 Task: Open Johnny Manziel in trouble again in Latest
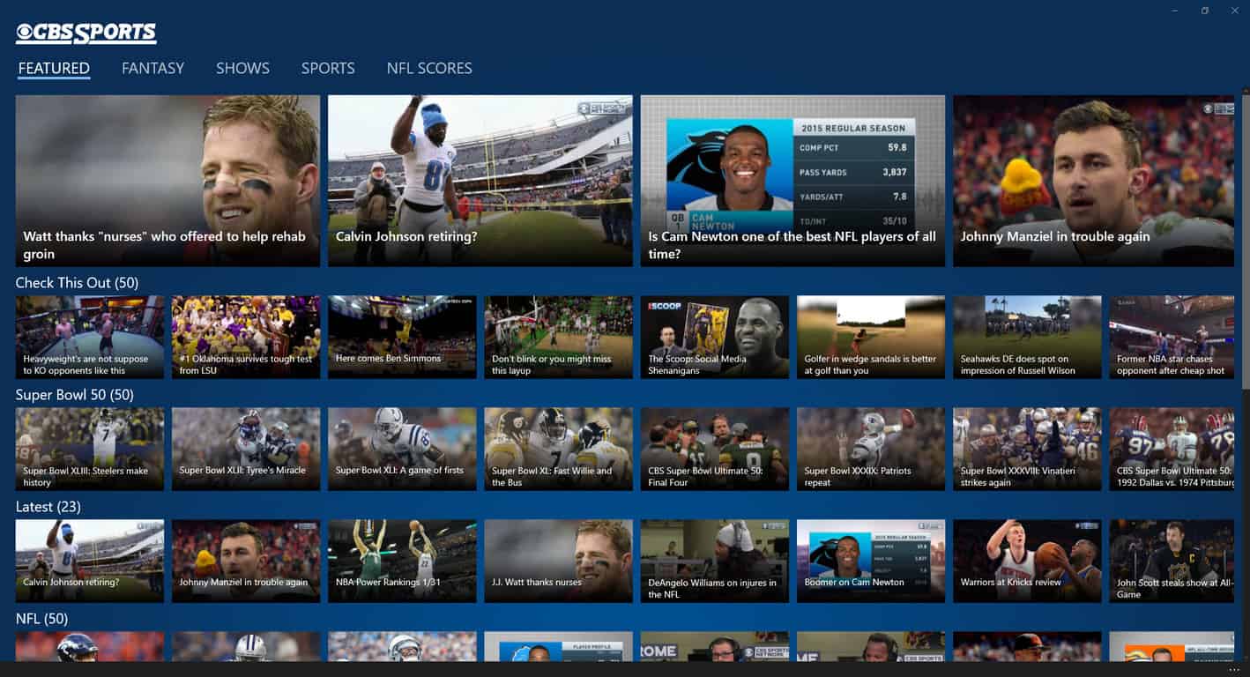pyautogui.click(x=246, y=561)
